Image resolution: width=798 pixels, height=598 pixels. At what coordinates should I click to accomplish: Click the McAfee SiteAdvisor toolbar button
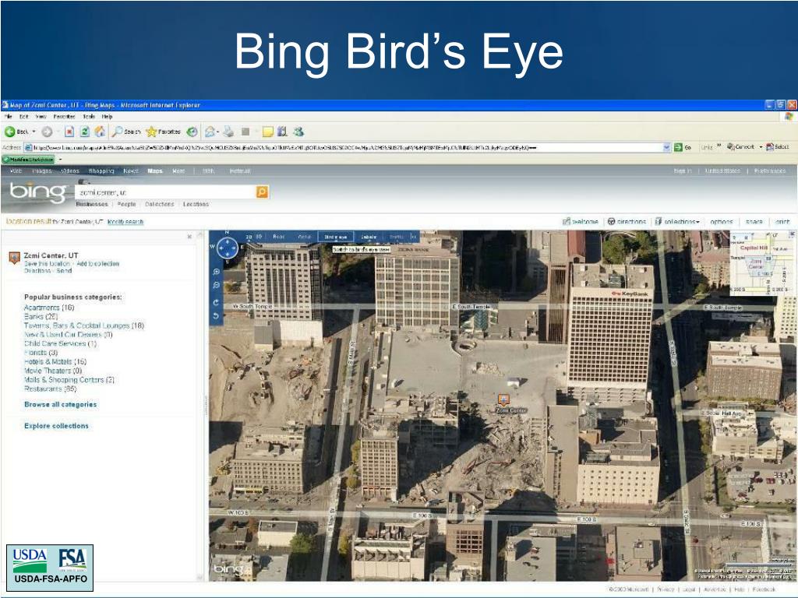(x=29, y=160)
